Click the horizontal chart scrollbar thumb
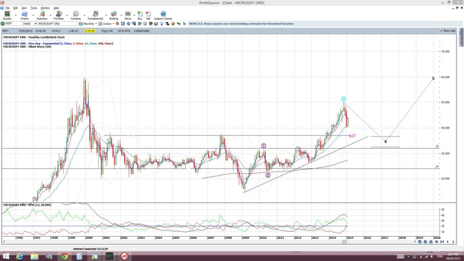The width and height of the screenshot is (464, 261). coord(344,242)
